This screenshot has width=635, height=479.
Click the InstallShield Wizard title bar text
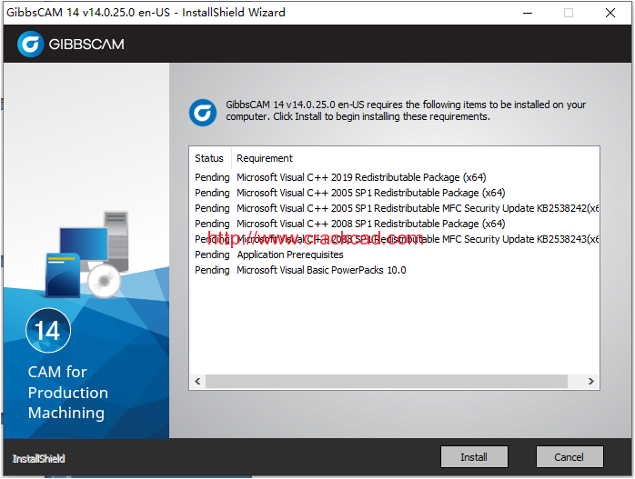[146, 13]
